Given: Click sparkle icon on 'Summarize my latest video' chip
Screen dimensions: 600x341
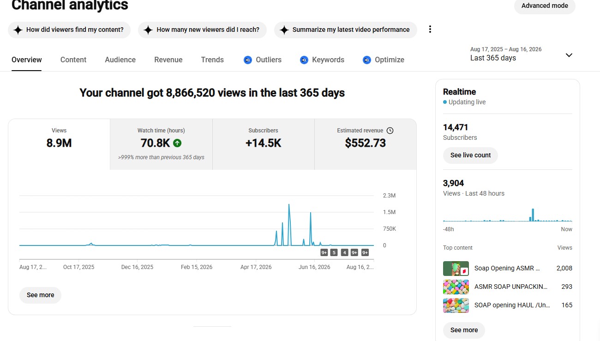Looking at the screenshot, I should 284,30.
